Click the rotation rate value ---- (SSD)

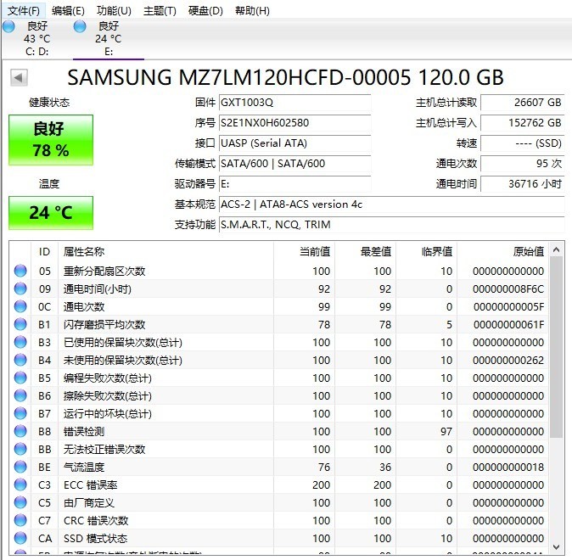(x=523, y=143)
